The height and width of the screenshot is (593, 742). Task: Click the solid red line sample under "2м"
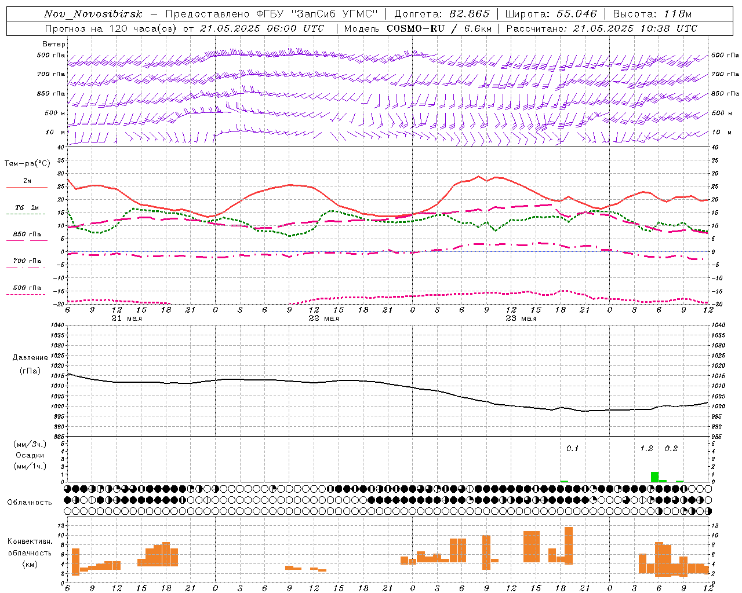point(27,187)
